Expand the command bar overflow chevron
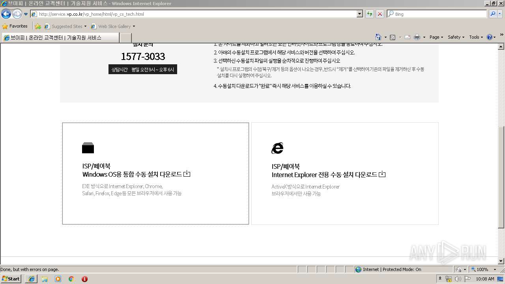The image size is (505, 284). coord(502,35)
